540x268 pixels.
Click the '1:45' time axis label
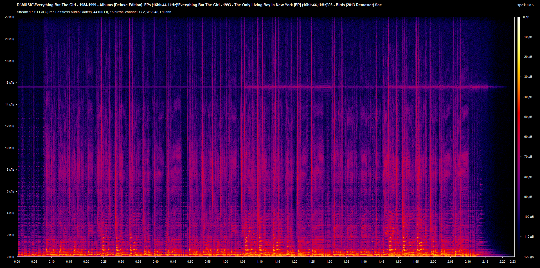381,262
